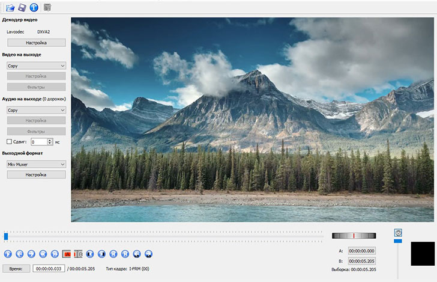Click the jog shuttle wheel control
This screenshot has height=282, width=437.
click(354, 236)
